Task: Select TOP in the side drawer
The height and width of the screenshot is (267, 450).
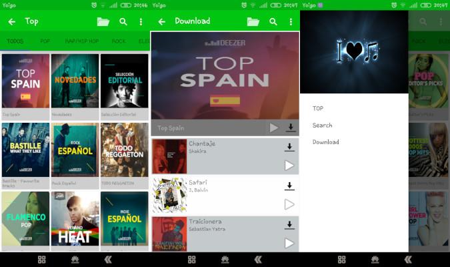Action: point(318,109)
